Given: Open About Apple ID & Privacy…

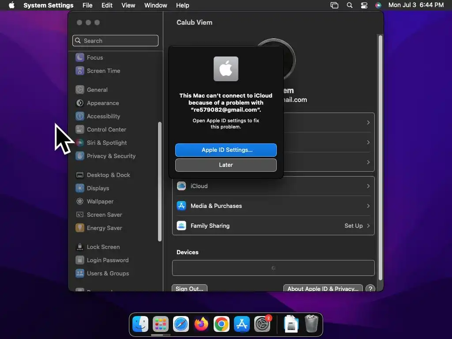Looking at the screenshot, I should (323, 288).
